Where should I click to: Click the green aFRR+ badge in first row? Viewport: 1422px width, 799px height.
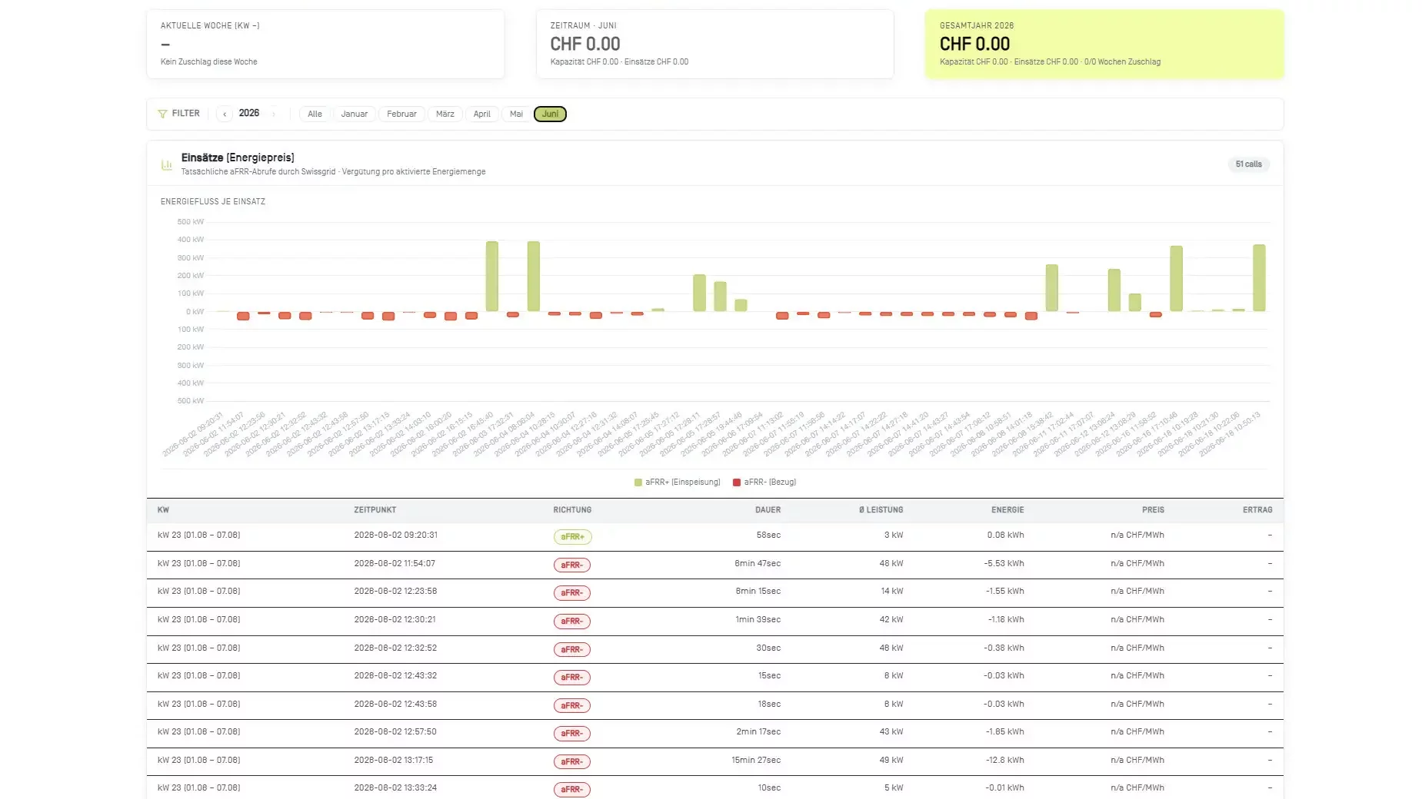tap(572, 537)
